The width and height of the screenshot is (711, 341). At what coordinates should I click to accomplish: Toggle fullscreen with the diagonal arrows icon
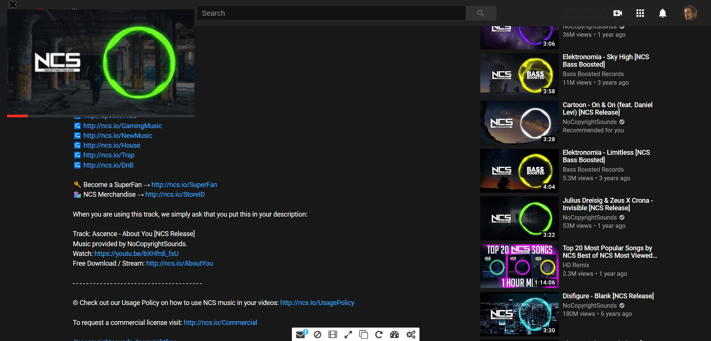click(x=348, y=334)
